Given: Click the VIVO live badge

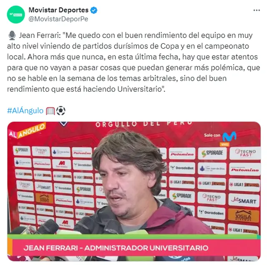Looking at the screenshot, I should [x=224, y=145].
